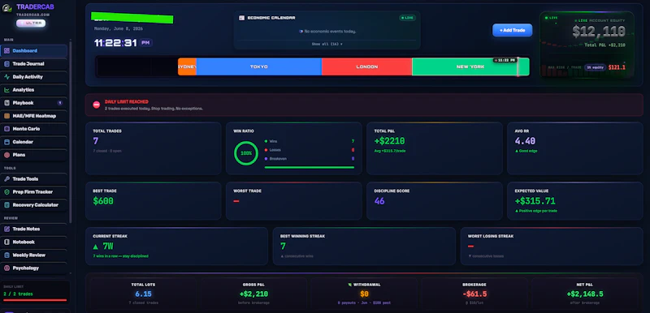Click the MAE/MFE Heatmap icon
The width and height of the screenshot is (650, 313).
point(6,116)
